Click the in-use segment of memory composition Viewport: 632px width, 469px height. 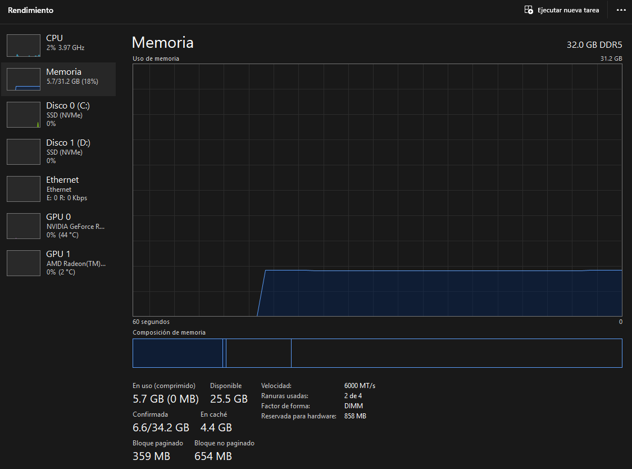[178, 353]
